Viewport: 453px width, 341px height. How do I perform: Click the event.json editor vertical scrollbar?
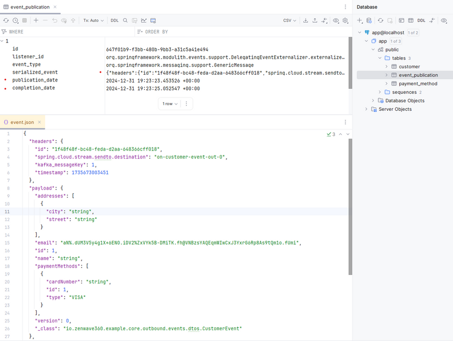[351, 206]
